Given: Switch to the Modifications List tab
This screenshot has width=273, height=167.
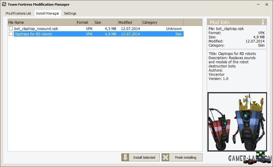Looking at the screenshot, I should pos(18,13).
